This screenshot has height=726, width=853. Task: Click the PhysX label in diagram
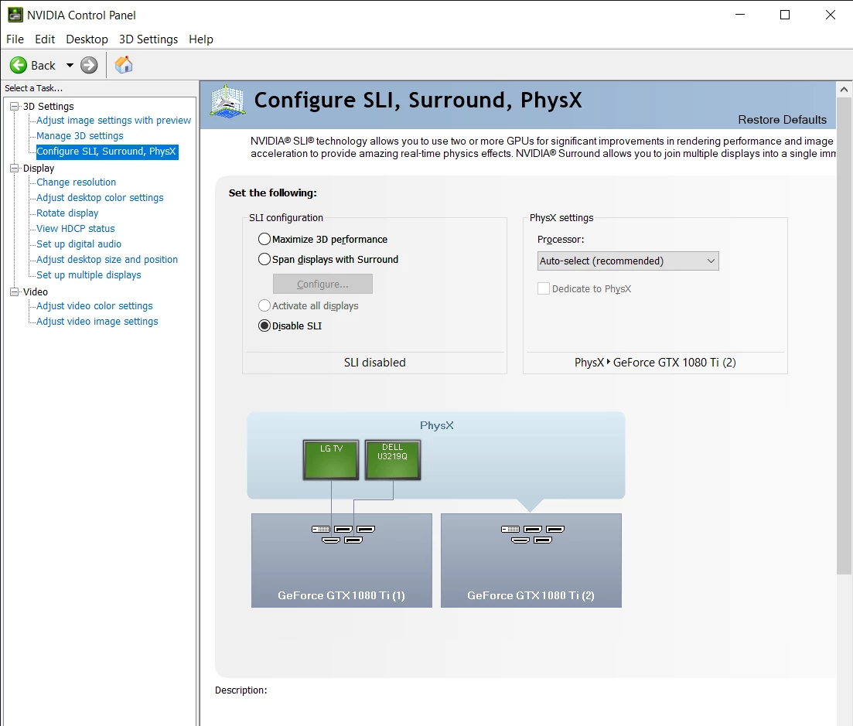click(436, 425)
